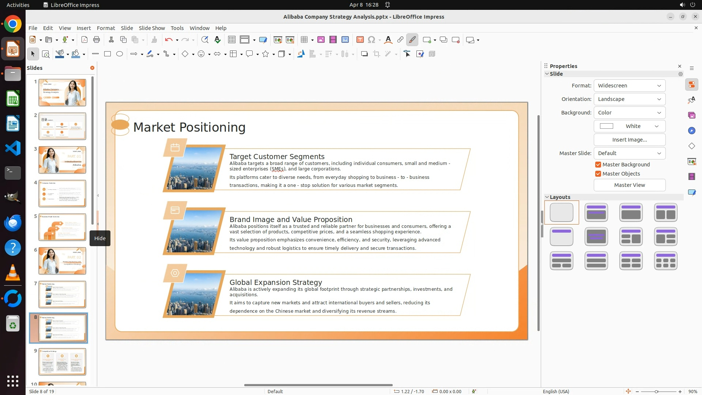Screen dimensions: 702x395
Task: Click the Insert Image... button
Action: coord(629,140)
